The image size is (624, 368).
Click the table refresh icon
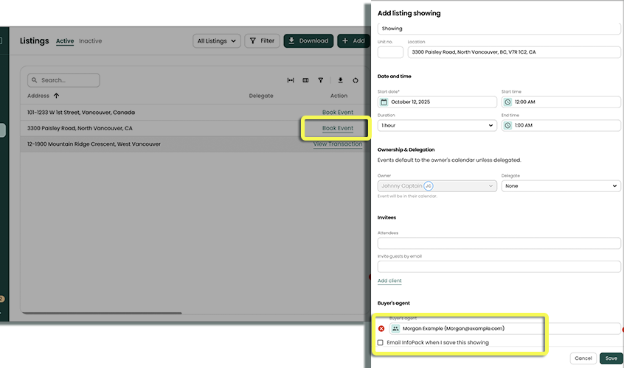pyautogui.click(x=356, y=80)
